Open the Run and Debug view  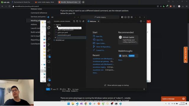click(49, 50)
